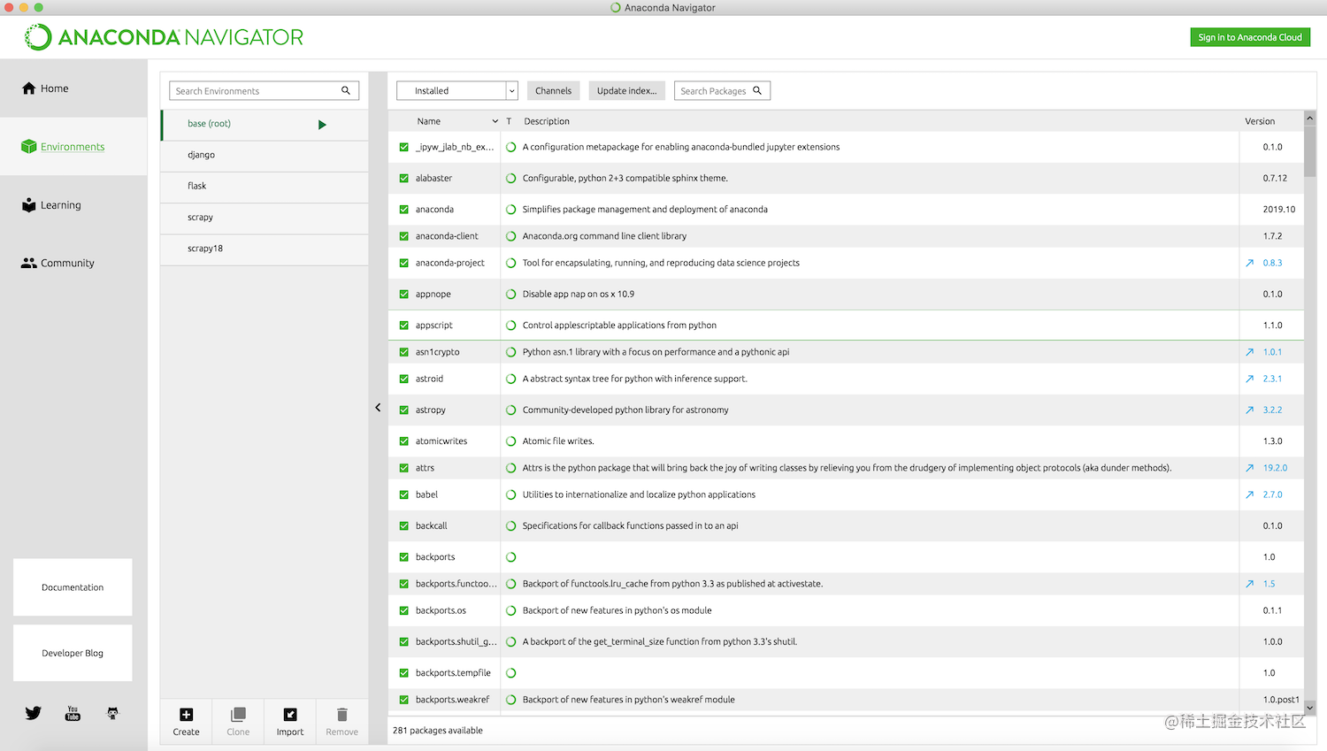Go to the Home tab
Image resolution: width=1327 pixels, height=751 pixels.
coord(73,88)
